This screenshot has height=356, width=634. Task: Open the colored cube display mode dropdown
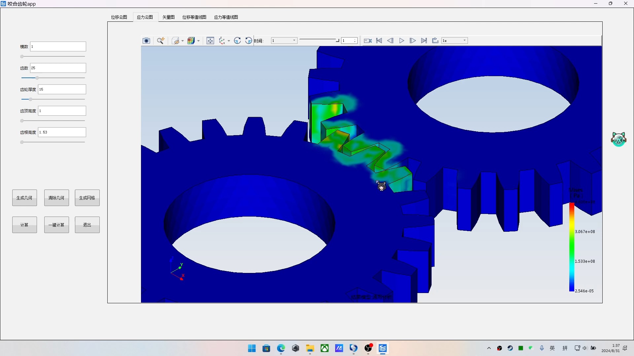[198, 41]
